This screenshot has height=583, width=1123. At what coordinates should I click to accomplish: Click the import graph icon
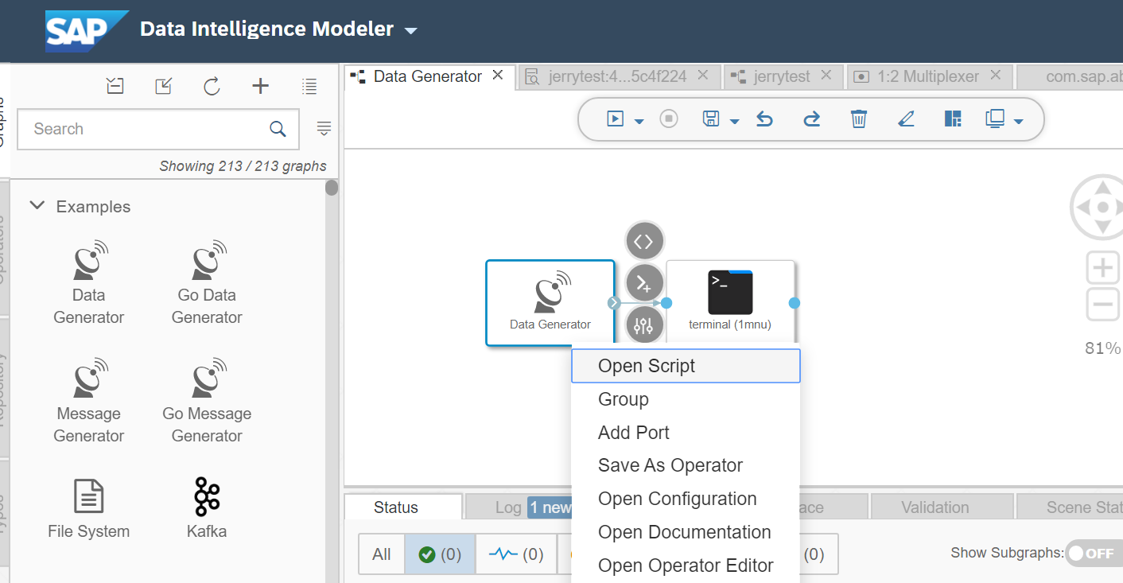pos(163,86)
